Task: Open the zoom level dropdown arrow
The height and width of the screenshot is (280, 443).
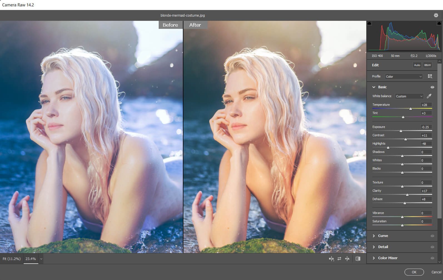Action: coord(41,259)
